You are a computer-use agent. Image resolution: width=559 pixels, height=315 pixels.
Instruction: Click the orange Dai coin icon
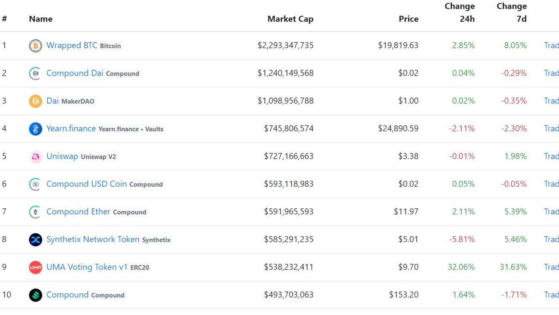35,101
